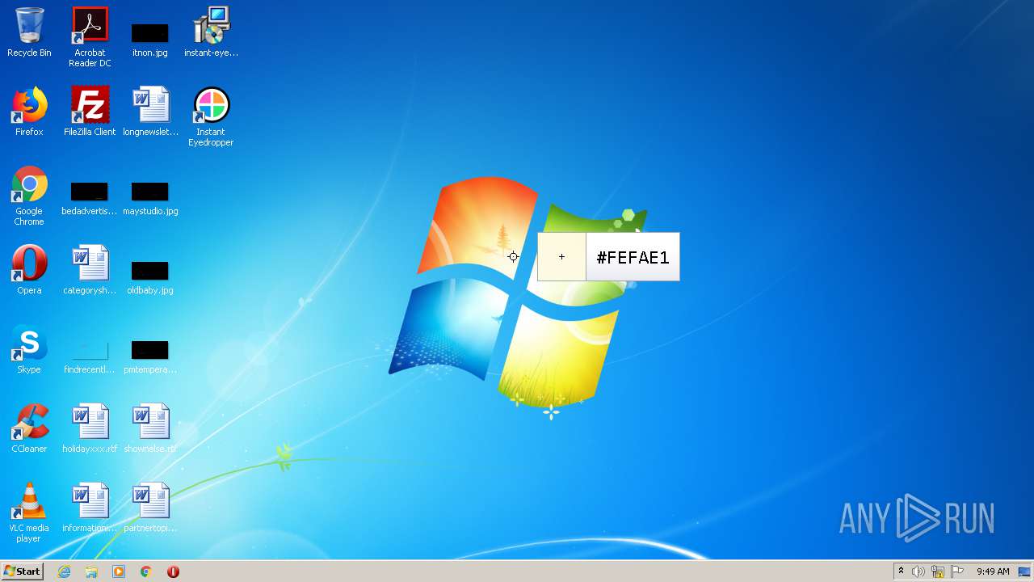
Task: Open Windows Explorer from taskbar
Action: pos(91,571)
